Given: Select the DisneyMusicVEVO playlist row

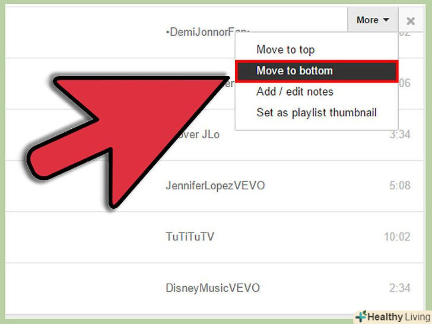Looking at the screenshot, I should click(214, 288).
